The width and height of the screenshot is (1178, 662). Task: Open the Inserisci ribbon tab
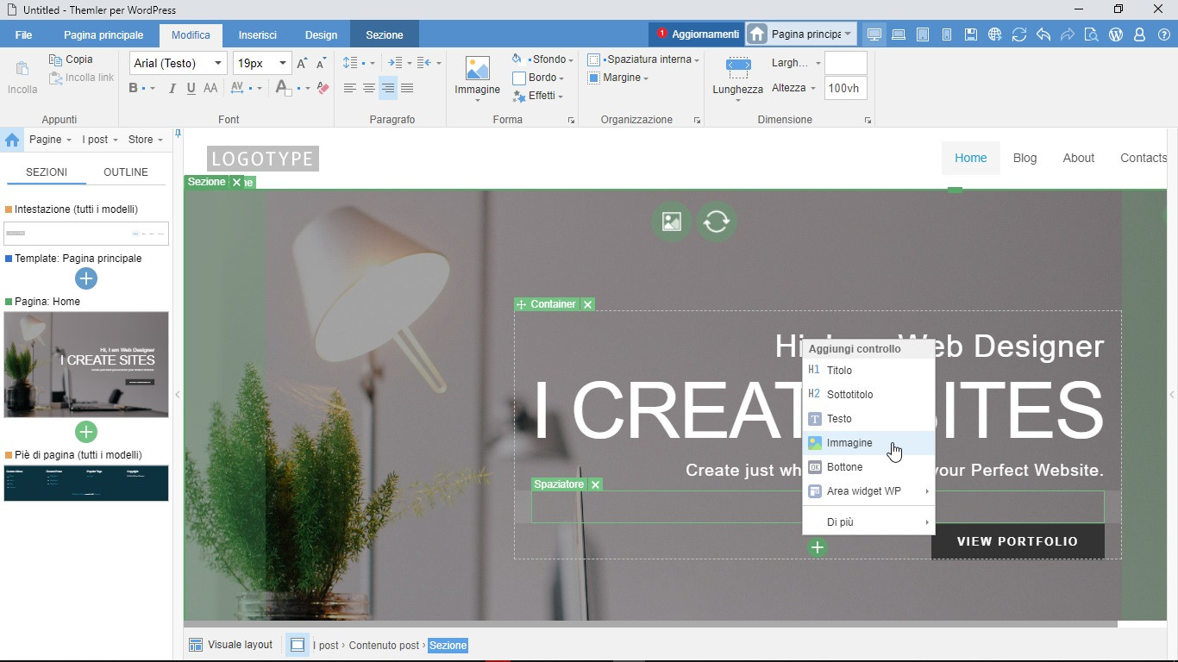click(257, 35)
